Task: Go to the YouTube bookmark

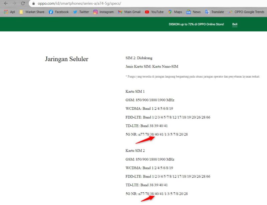Action: point(154,12)
